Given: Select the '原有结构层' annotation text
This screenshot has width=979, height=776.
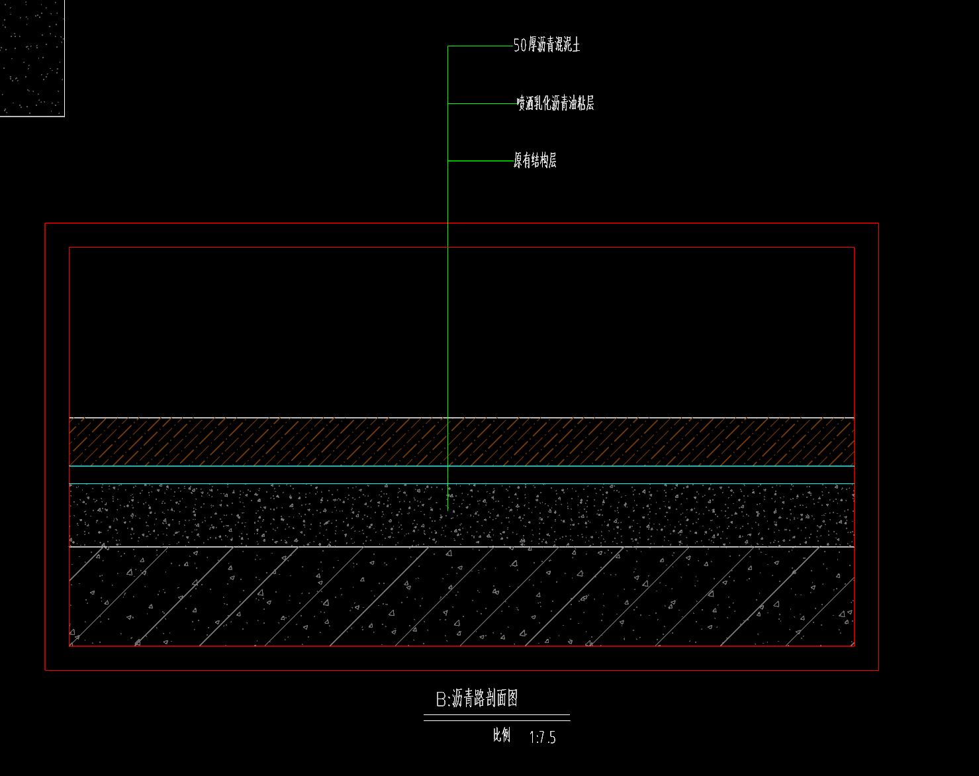Looking at the screenshot, I should (x=535, y=160).
